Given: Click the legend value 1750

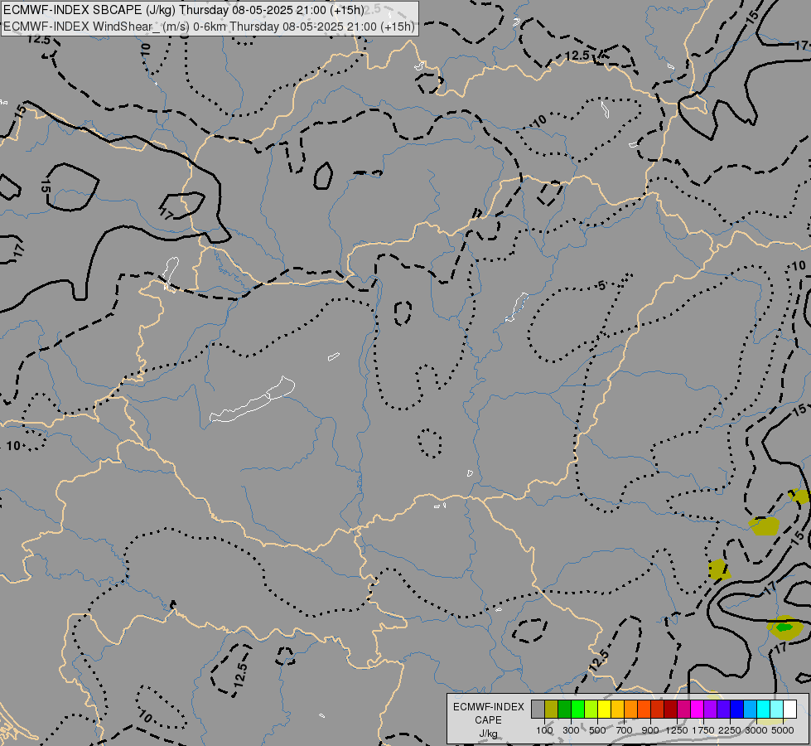Looking at the screenshot, I should coord(703,730).
